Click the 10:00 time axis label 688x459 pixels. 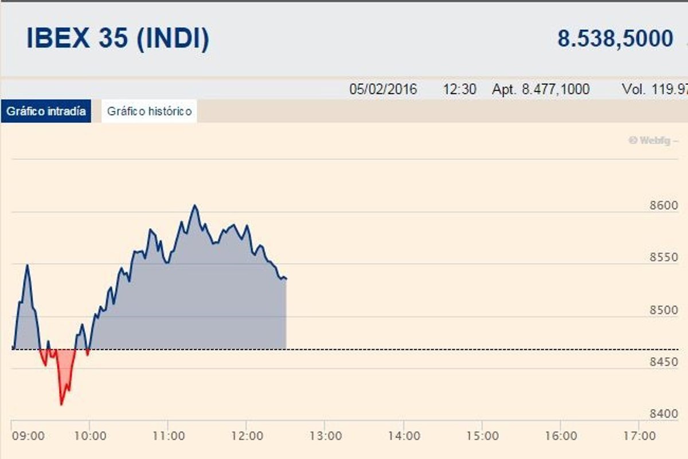tap(90, 436)
